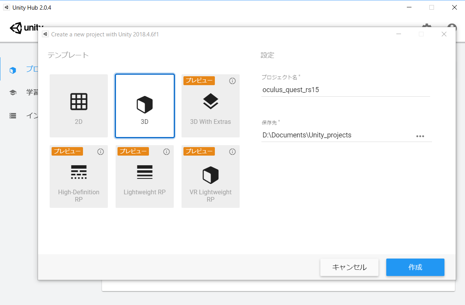This screenshot has width=465, height=305.
Task: Select the 3D template card
Action: [145, 106]
